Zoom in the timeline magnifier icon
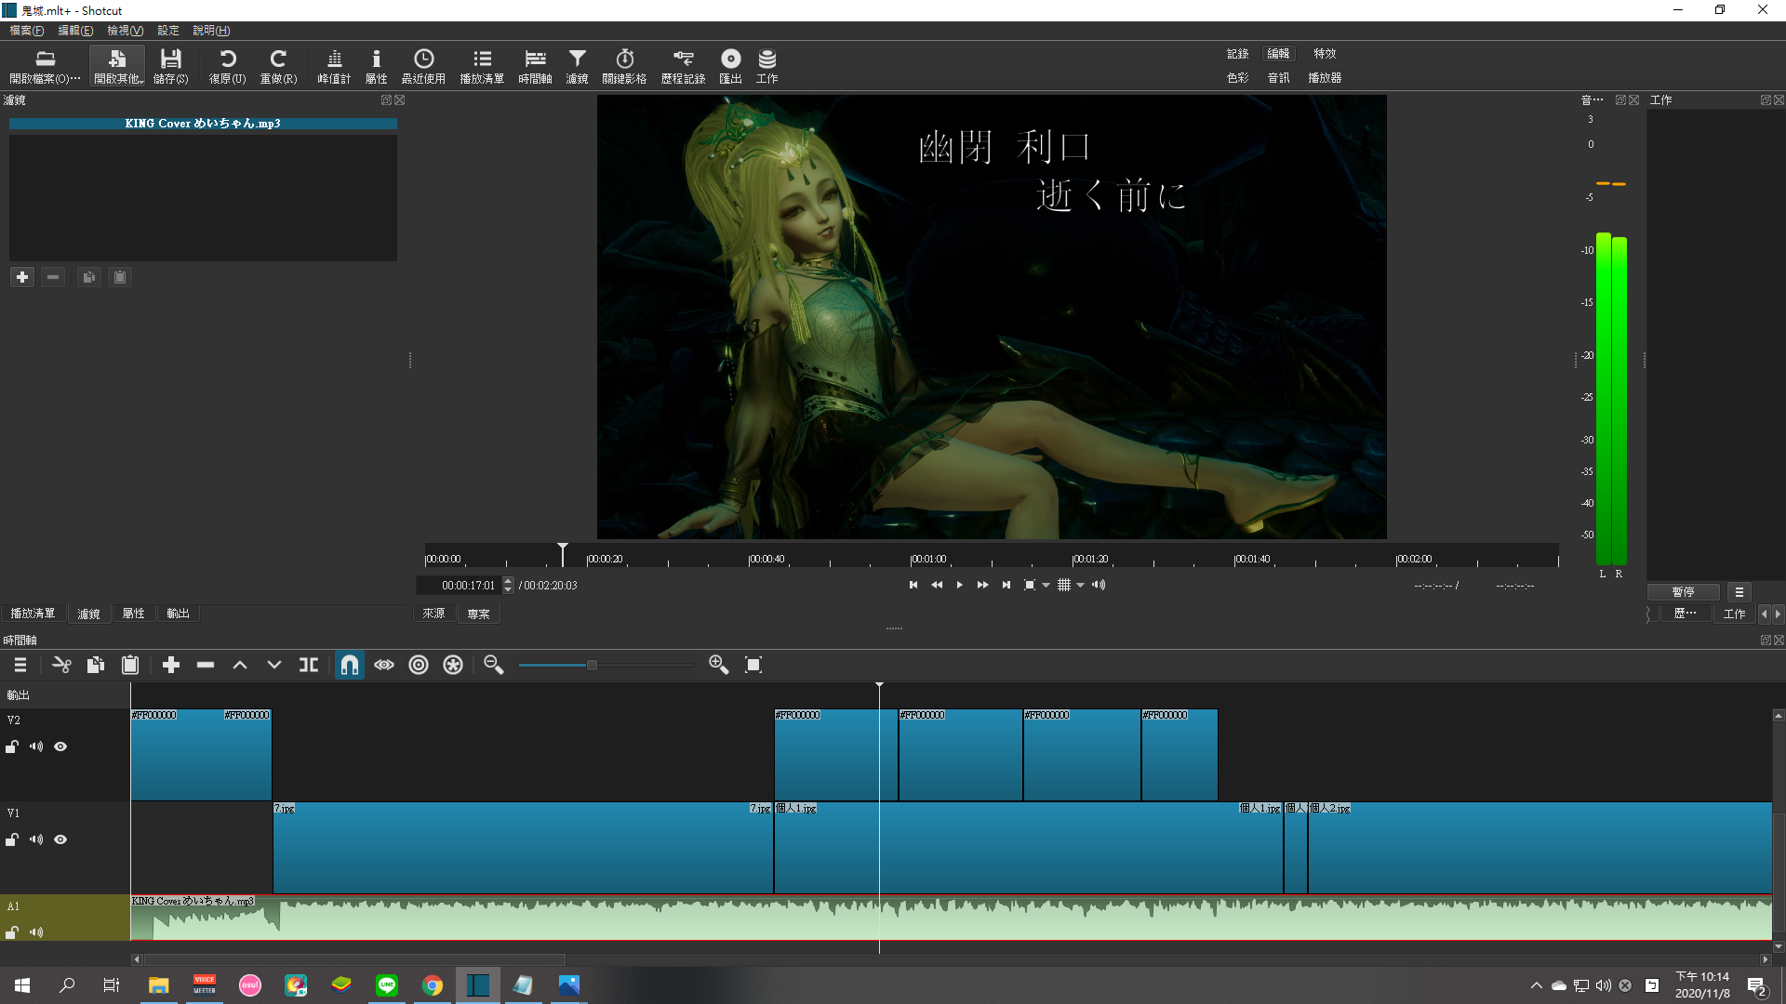This screenshot has height=1004, width=1786. tap(718, 665)
